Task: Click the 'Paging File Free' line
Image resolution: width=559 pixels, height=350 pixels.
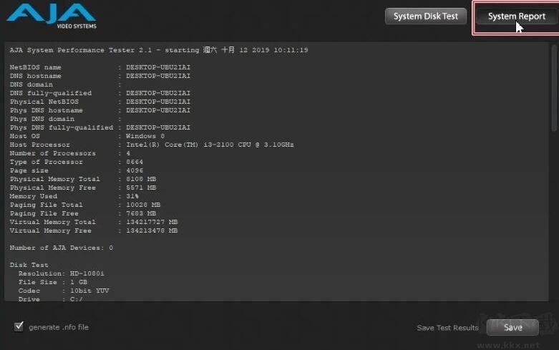Action: pyautogui.click(x=83, y=213)
